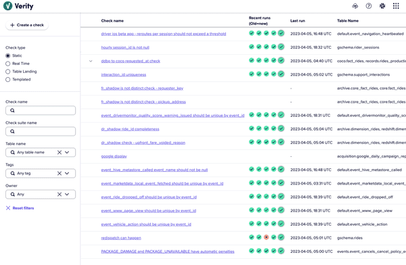Expand the ddbo to coco requested_at check row

pyautogui.click(x=91, y=61)
